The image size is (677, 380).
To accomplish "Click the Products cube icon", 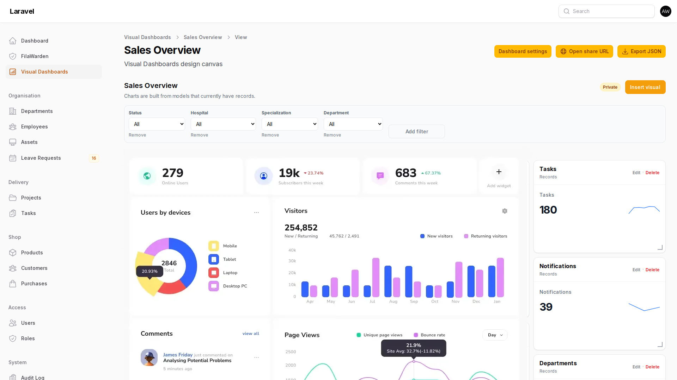I will point(13,253).
